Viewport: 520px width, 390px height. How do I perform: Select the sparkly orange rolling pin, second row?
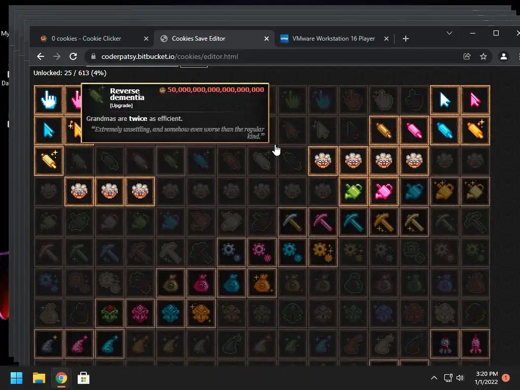click(475, 131)
